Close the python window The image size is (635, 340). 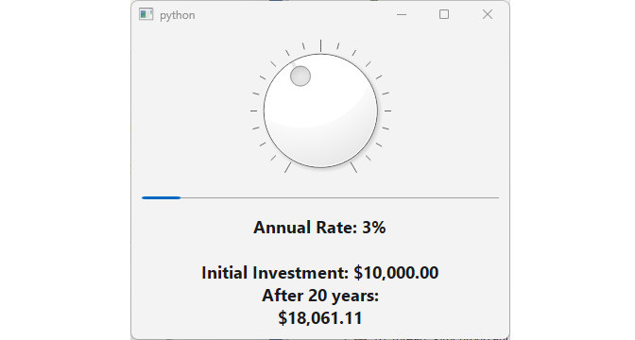[488, 14]
